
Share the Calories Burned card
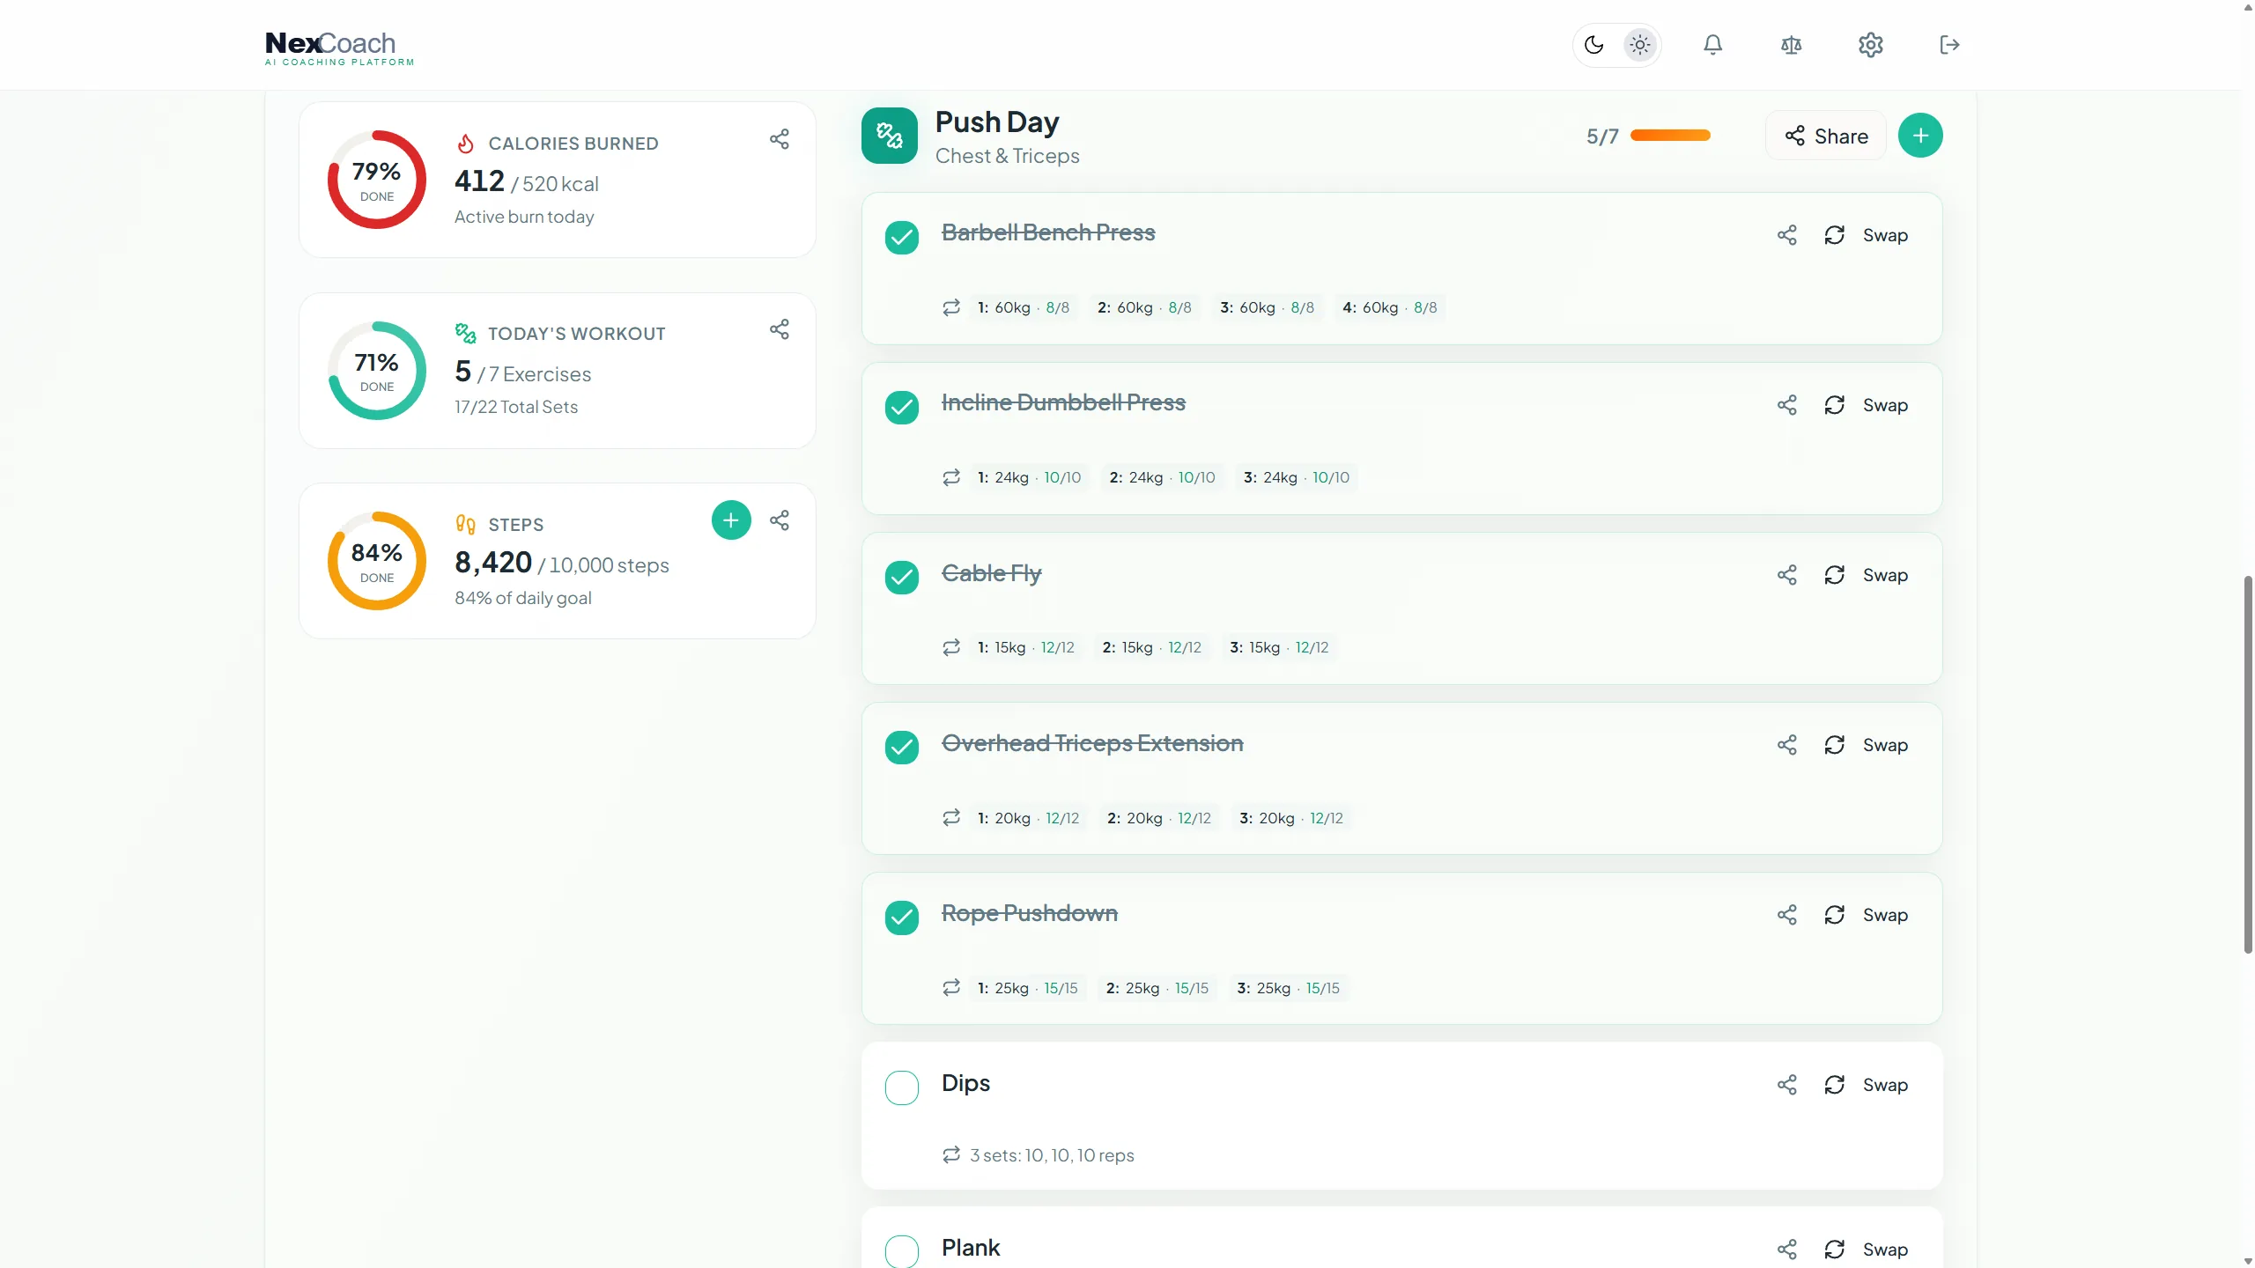click(780, 139)
